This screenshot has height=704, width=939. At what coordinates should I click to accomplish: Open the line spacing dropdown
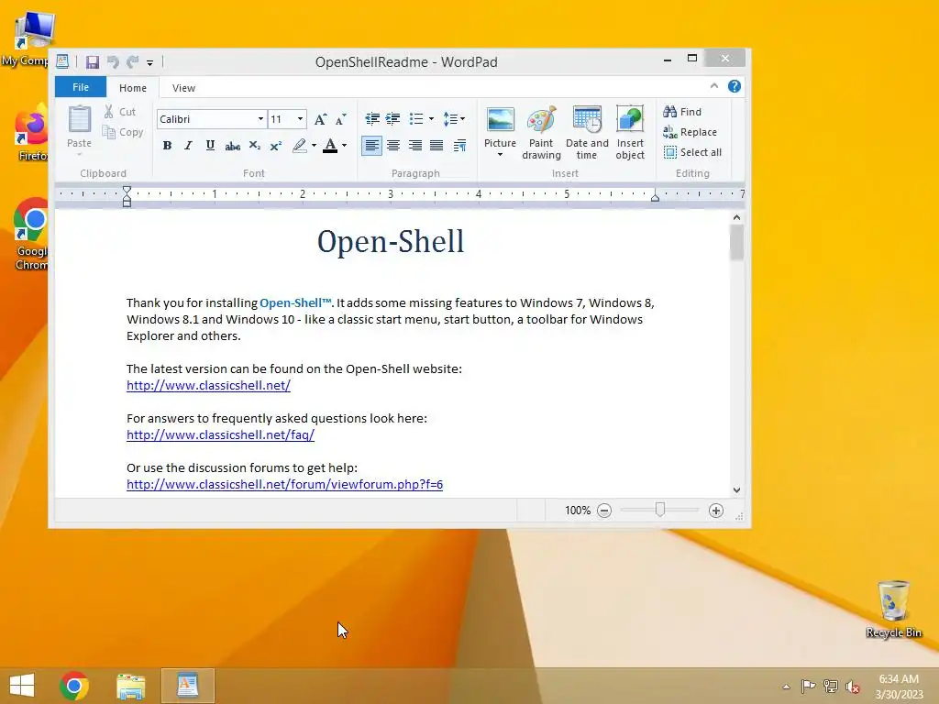(454, 118)
